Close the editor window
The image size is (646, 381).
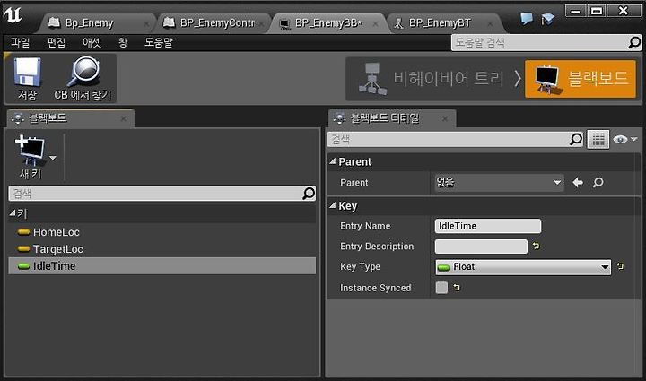tap(624, 11)
